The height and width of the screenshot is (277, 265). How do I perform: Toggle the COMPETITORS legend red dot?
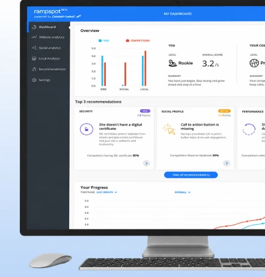127,41
